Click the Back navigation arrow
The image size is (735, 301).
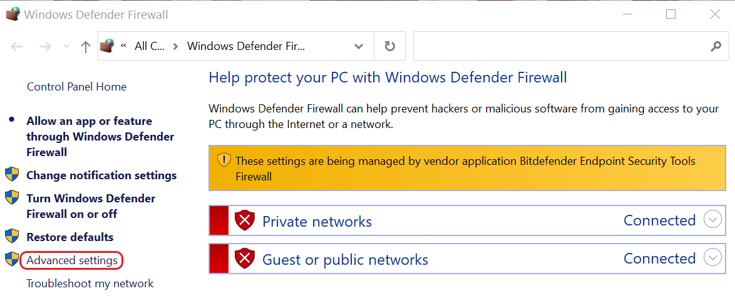click(x=17, y=47)
